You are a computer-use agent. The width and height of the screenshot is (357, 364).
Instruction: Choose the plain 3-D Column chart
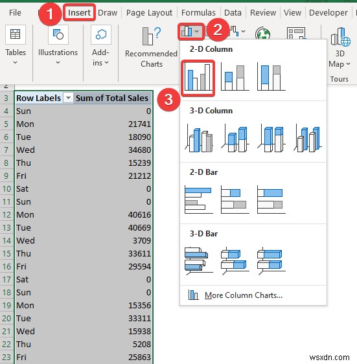point(308,139)
